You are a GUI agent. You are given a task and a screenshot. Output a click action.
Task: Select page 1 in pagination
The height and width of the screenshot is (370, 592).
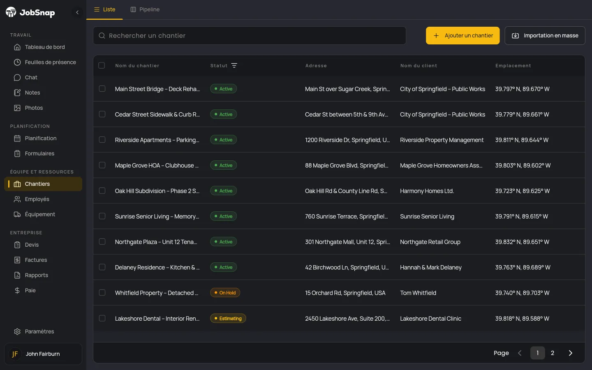pos(537,353)
